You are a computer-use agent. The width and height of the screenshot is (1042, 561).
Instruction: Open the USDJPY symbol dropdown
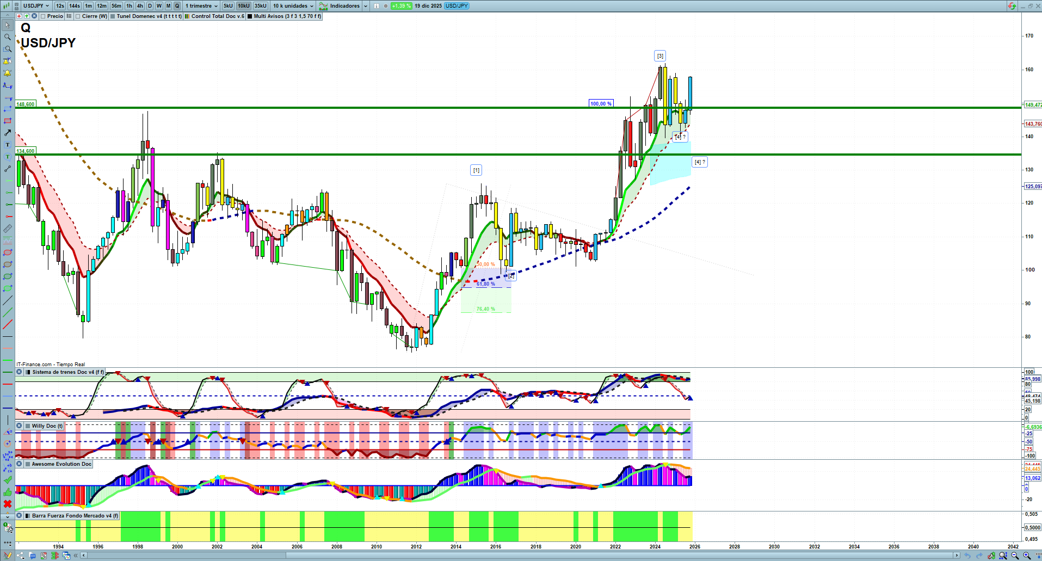click(36, 6)
